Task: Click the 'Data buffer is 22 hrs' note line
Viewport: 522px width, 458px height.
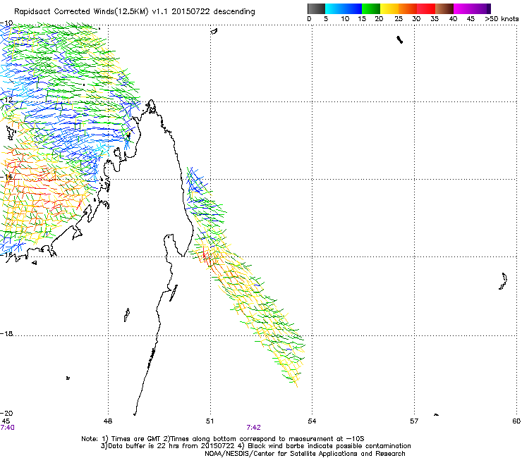Action: [255, 446]
